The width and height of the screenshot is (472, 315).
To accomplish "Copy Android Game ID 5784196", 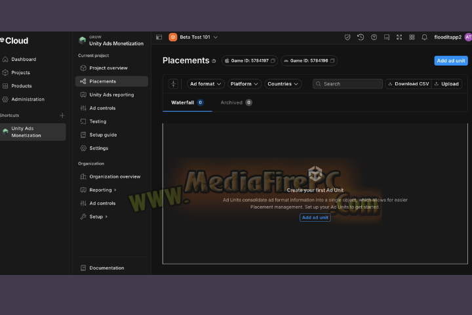I will point(332,61).
